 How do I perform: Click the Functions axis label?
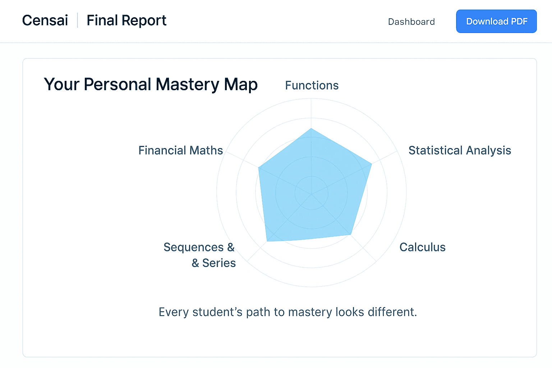coord(311,86)
